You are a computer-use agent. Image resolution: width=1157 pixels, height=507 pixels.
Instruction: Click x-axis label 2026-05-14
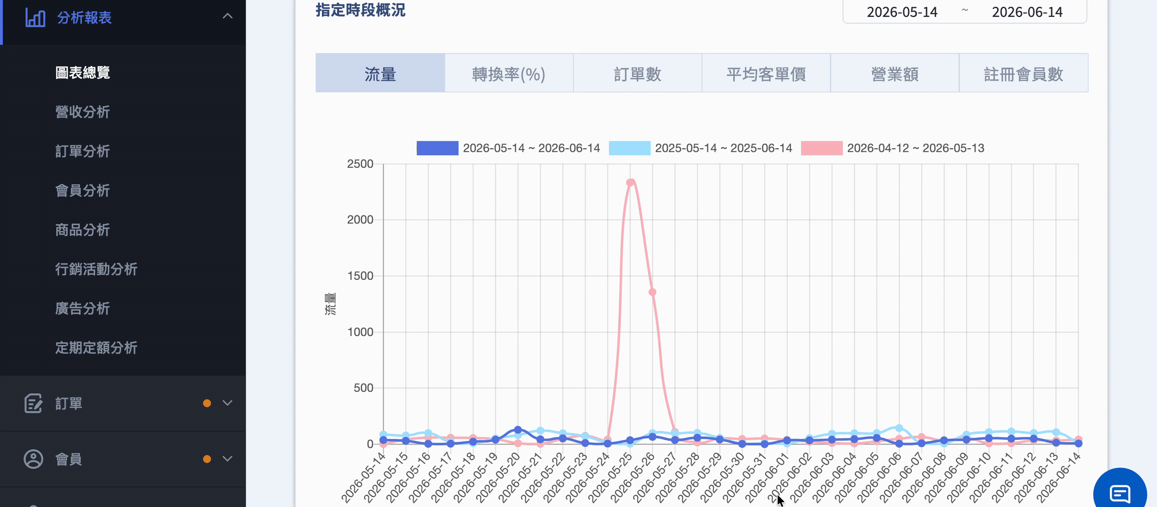pos(363,477)
